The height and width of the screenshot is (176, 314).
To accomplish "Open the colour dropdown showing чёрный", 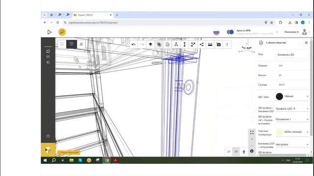I will (x=292, y=96).
